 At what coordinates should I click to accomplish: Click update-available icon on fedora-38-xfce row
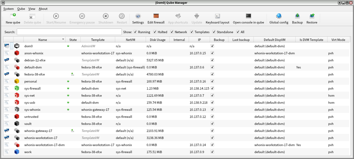(73, 74)
